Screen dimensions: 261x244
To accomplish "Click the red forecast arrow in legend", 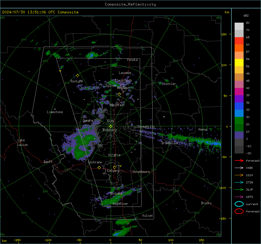I will coord(239,160).
